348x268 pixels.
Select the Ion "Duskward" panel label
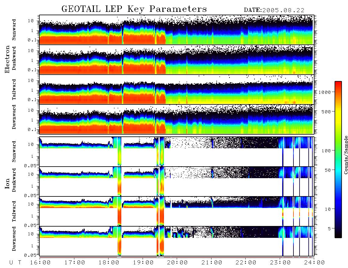click(14, 180)
